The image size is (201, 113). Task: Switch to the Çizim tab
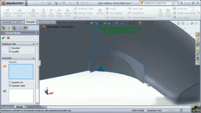[x=19, y=22]
